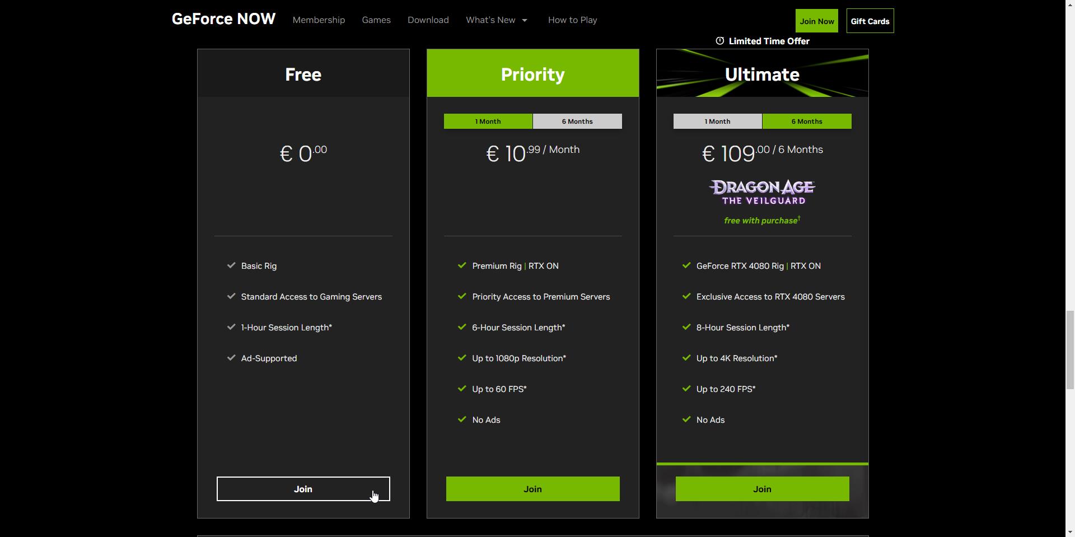Click the free with purchase link
The image size is (1075, 537).
tap(761, 220)
